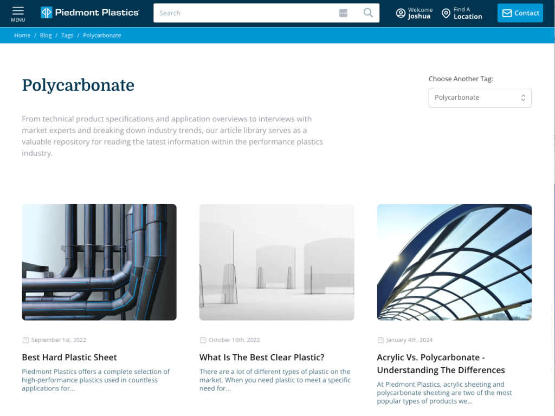Click the Piedmont Plastics logo

[90, 12]
